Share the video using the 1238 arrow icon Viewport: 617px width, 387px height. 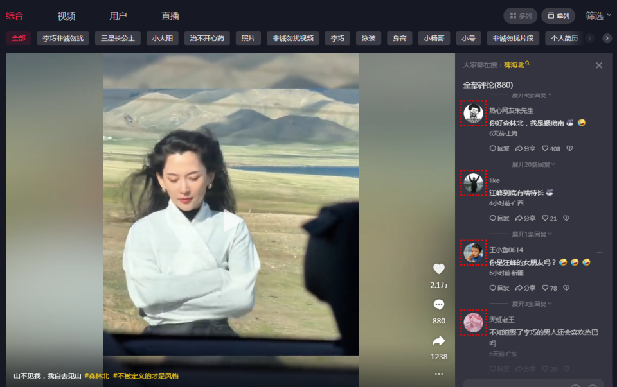tap(439, 341)
